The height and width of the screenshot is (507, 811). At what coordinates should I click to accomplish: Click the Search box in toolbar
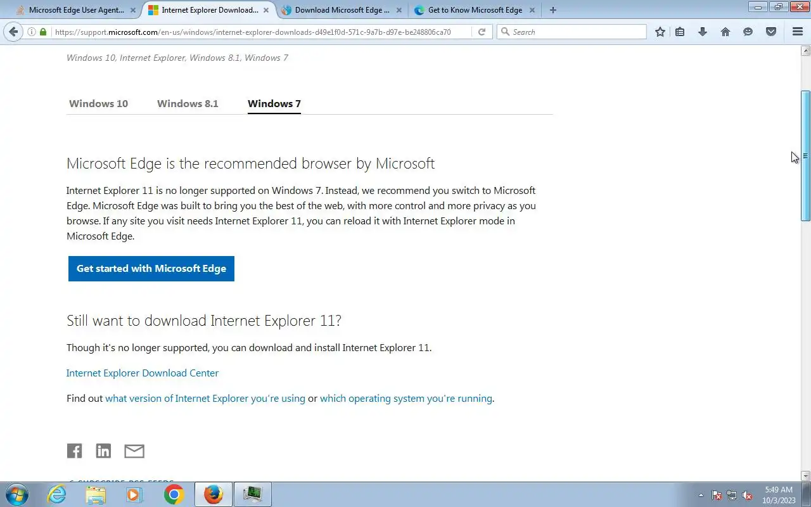point(572,32)
